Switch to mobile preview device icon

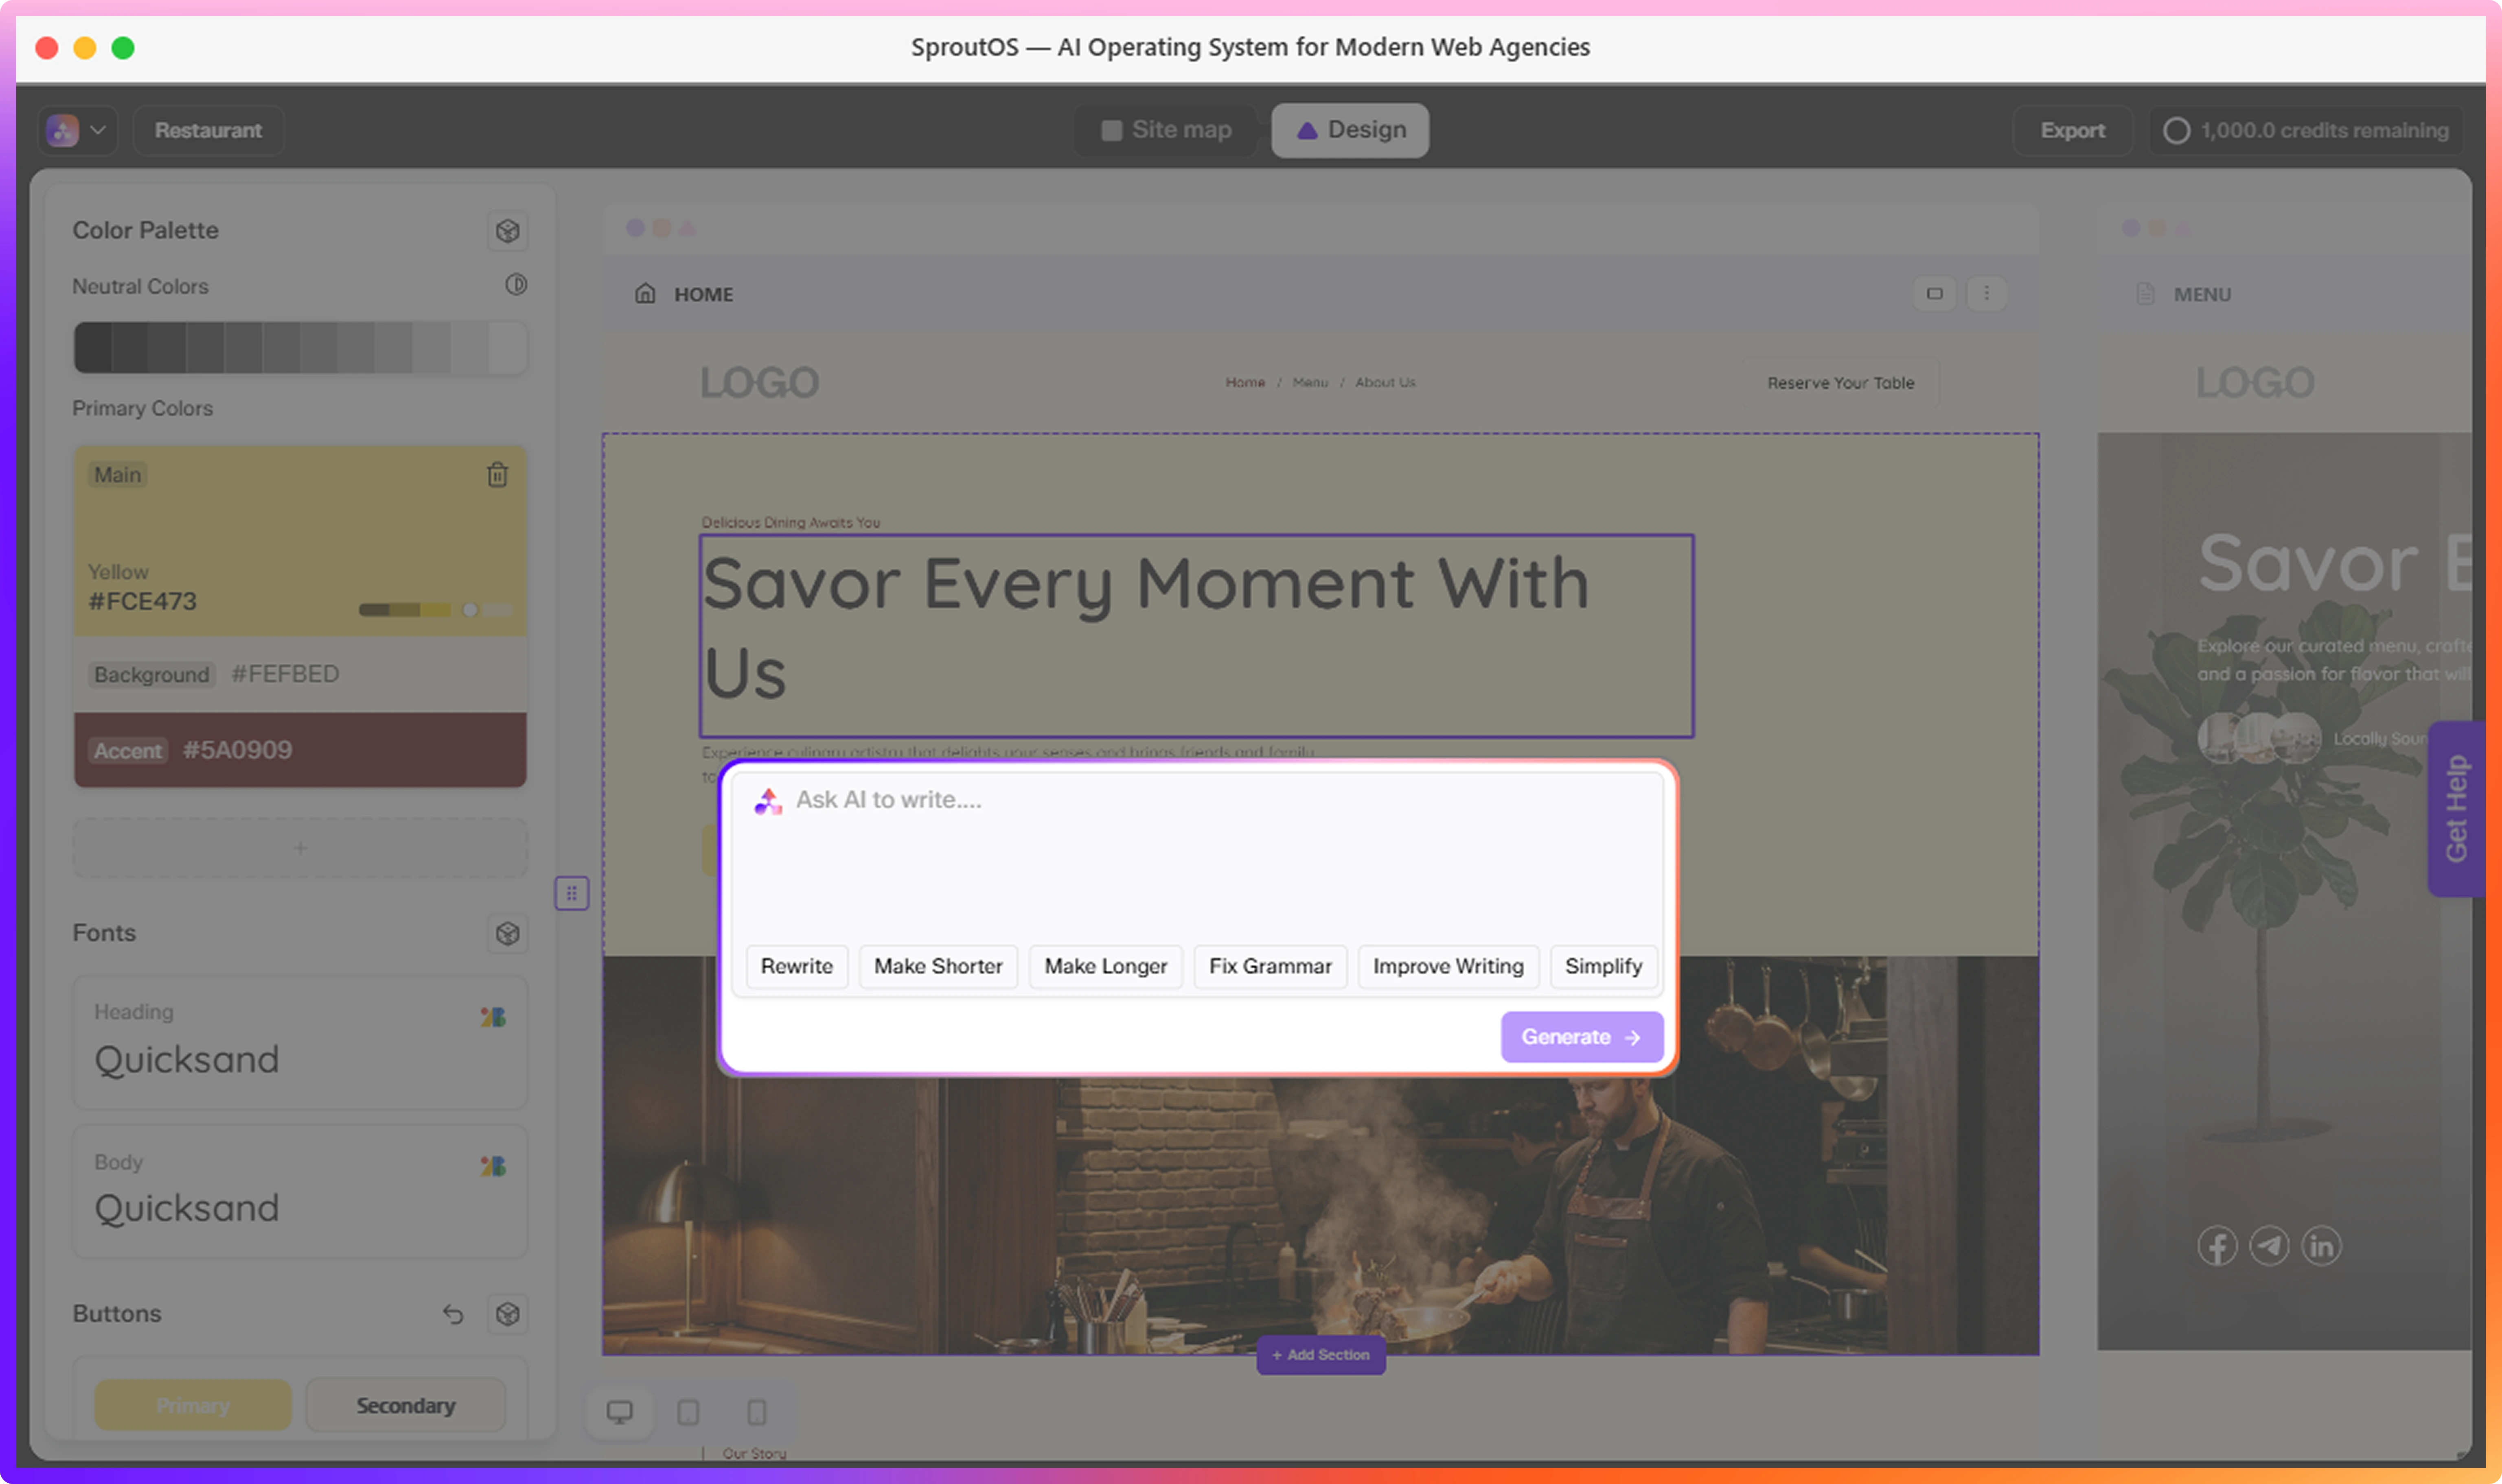coord(756,1412)
